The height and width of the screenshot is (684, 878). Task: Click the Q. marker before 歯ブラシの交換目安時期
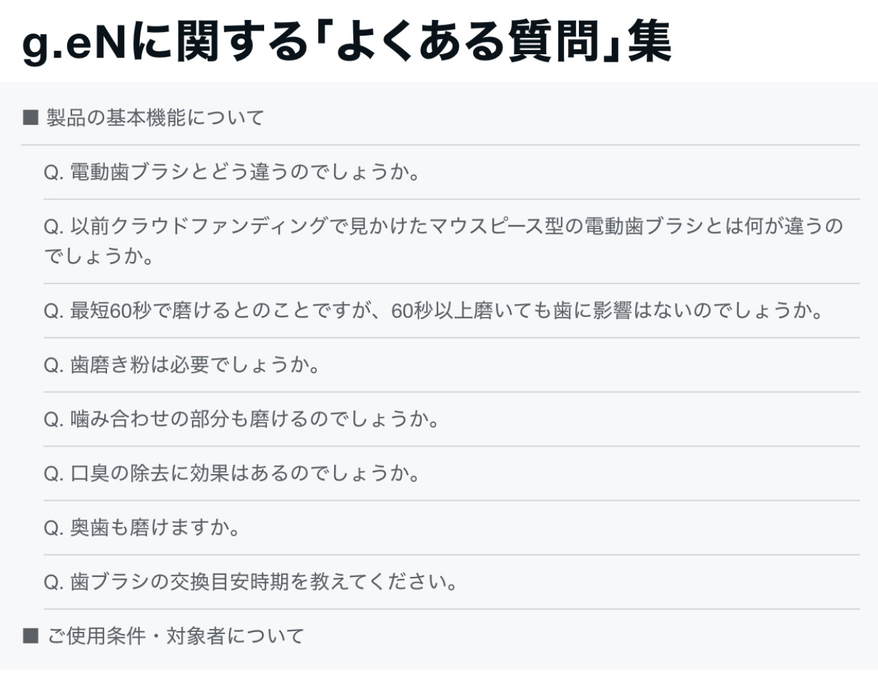click(x=54, y=582)
